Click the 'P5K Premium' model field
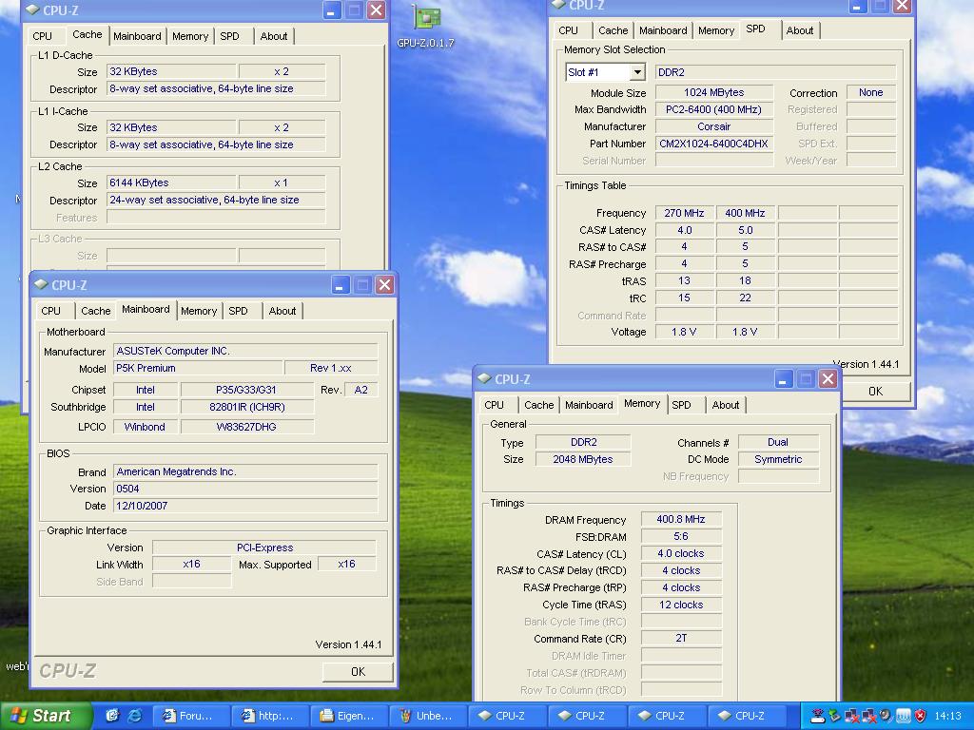 tap(198, 368)
